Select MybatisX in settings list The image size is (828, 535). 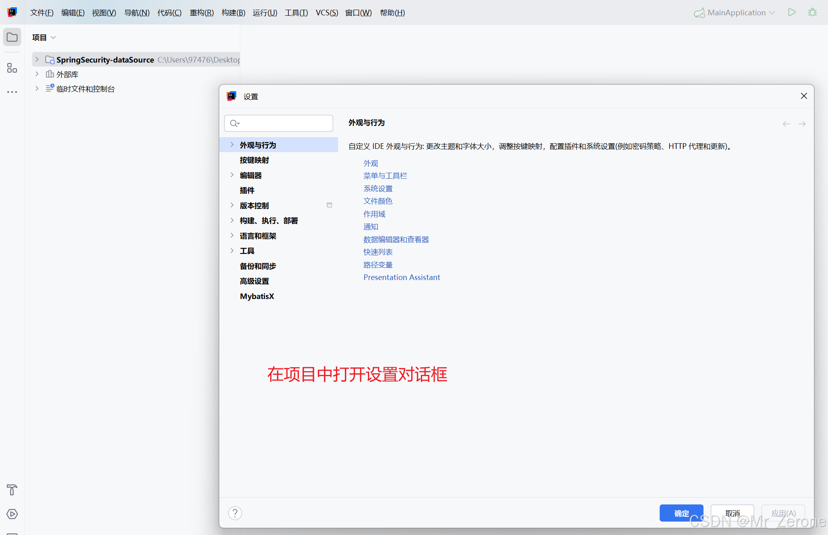click(x=257, y=296)
